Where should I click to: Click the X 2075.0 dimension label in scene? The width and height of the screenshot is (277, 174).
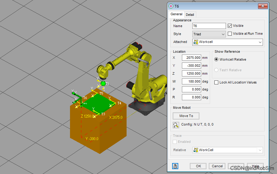[x=116, y=117]
